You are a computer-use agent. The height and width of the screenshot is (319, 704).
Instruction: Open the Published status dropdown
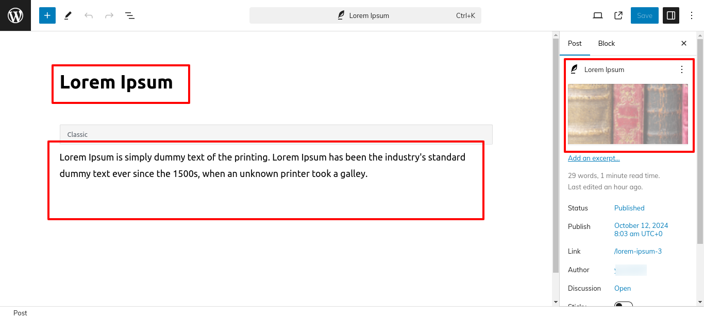click(629, 208)
